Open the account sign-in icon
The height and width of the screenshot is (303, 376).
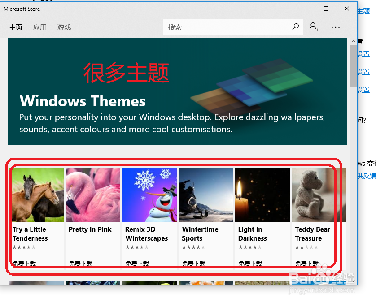314,27
